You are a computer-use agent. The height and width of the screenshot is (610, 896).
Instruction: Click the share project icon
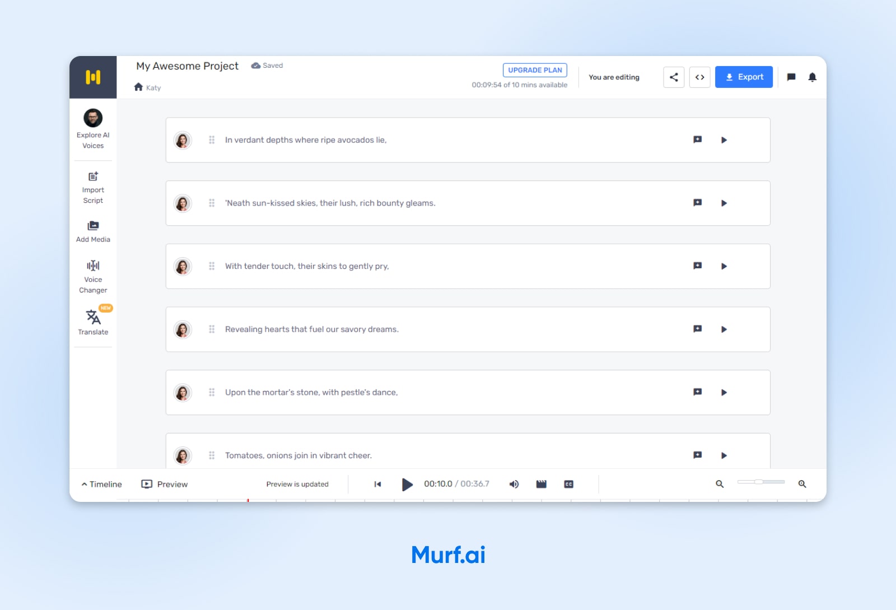(x=674, y=77)
